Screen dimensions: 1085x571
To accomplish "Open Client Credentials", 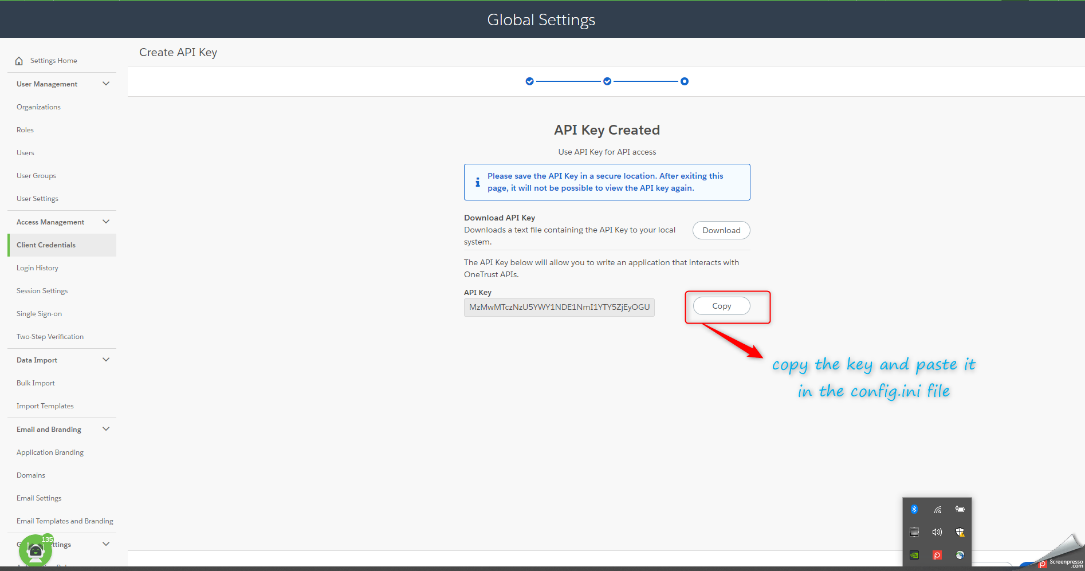I will pos(62,245).
